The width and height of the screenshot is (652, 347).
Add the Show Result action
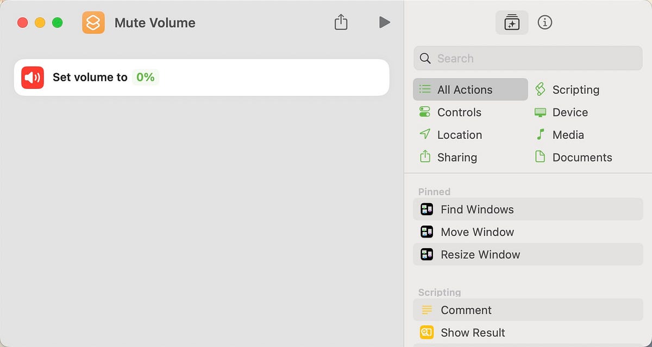coord(472,332)
